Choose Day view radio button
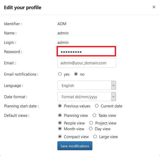160x156 pixels. (91, 129)
